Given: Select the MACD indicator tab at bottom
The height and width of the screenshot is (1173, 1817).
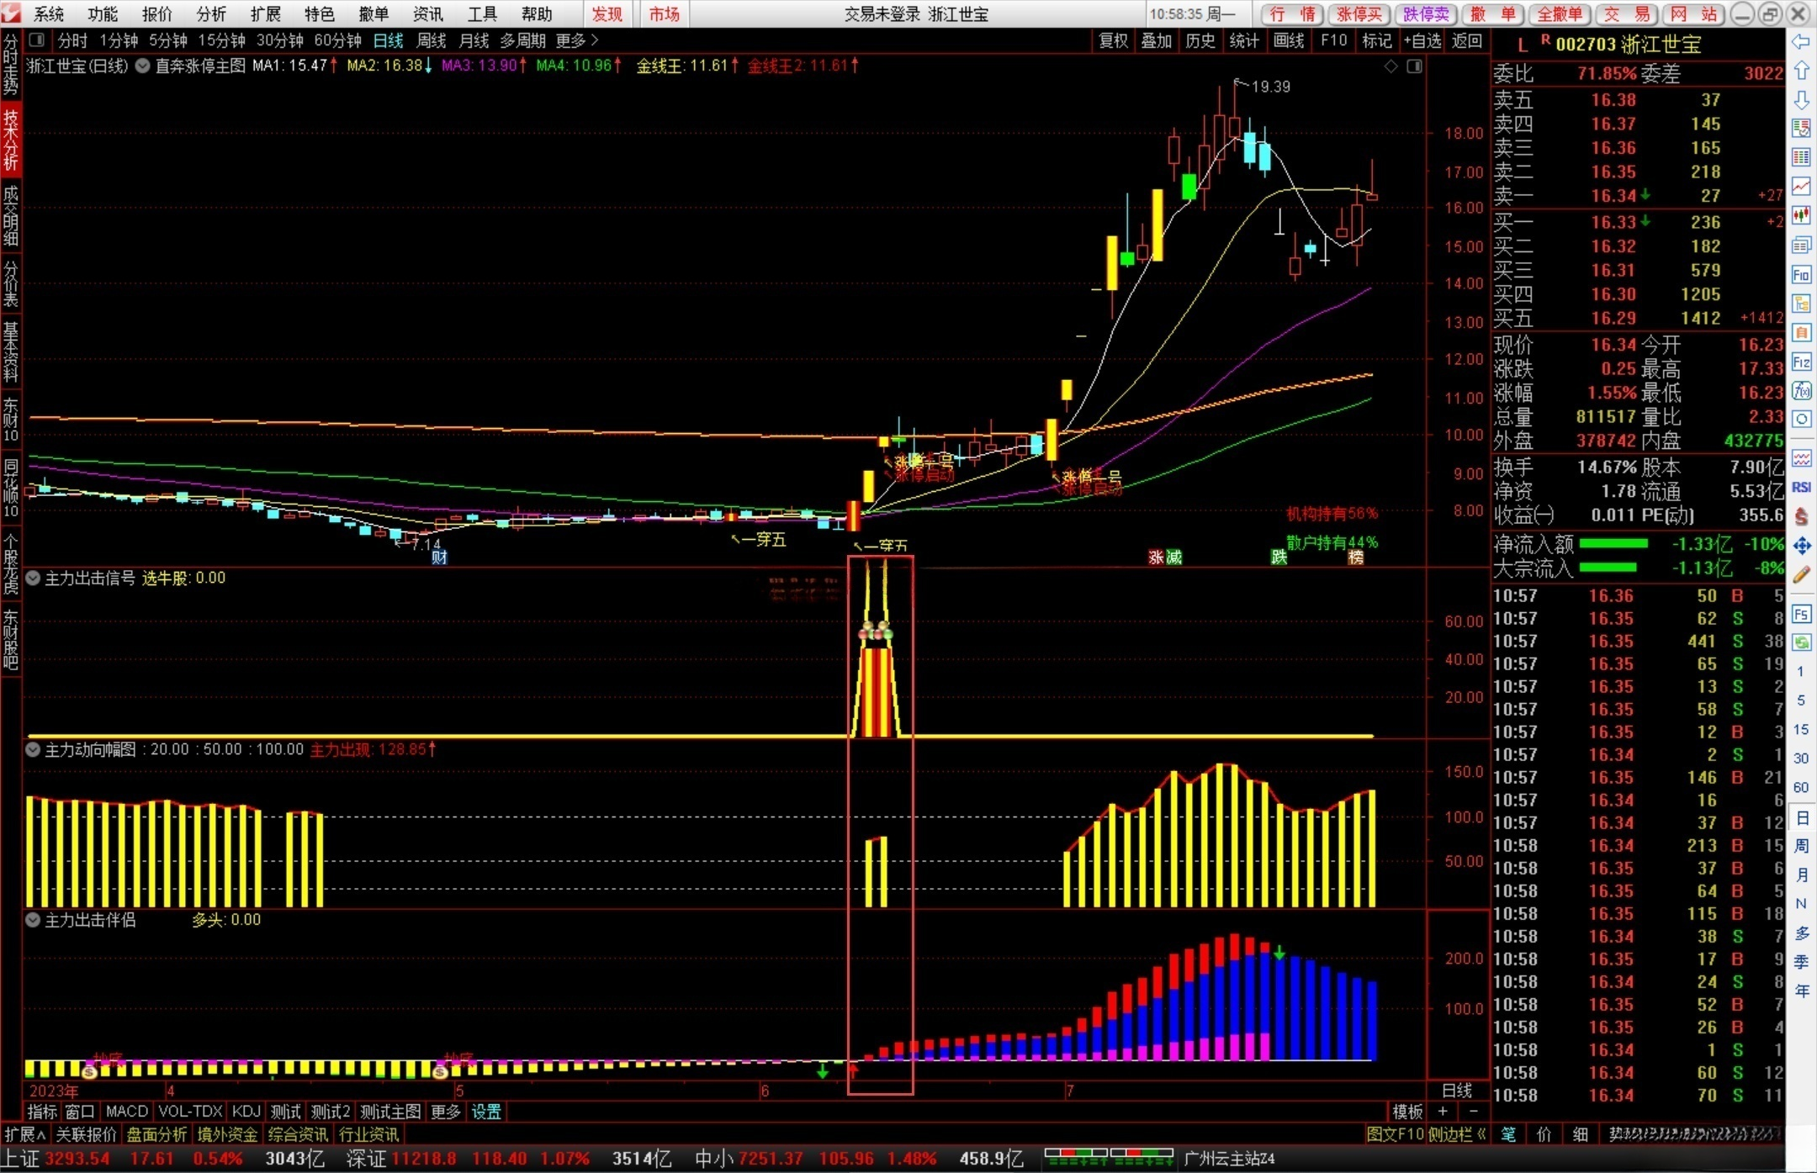Looking at the screenshot, I should (127, 1111).
